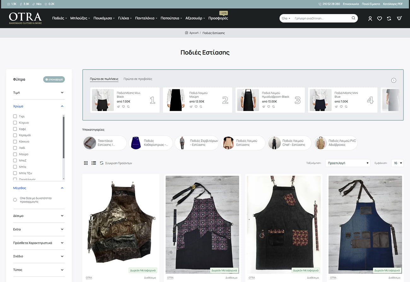The image size is (410, 282).
Task: Open the Όλα search category dropdown
Action: coord(286,18)
